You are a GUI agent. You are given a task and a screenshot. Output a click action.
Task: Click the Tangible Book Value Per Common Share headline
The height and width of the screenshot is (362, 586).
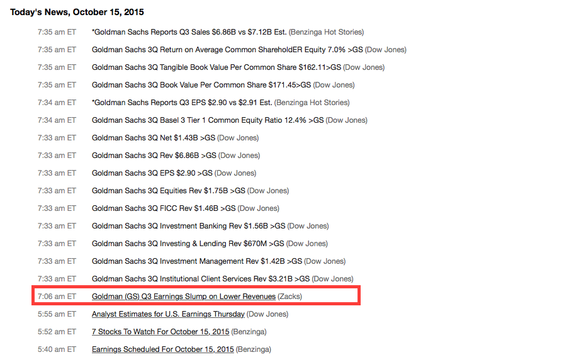pyautogui.click(x=217, y=67)
